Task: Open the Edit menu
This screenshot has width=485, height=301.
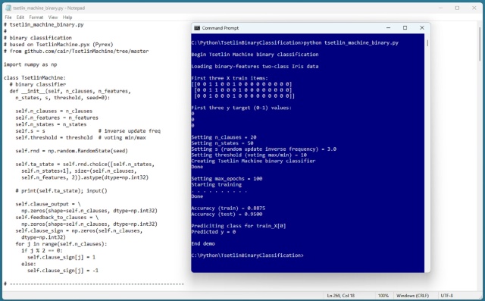Action: tap(20, 17)
